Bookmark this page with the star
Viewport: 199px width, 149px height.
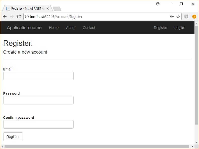[x=178, y=17]
